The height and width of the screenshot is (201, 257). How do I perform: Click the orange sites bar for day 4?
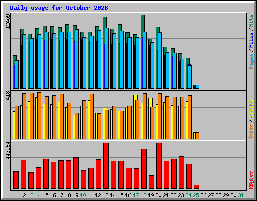(x=39, y=116)
